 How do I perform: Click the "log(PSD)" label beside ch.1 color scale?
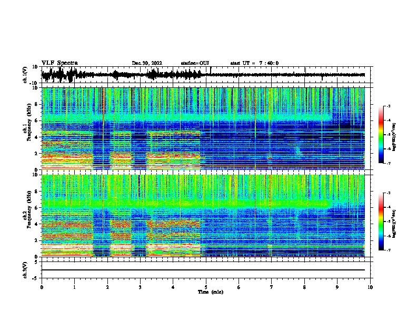tap(394, 137)
